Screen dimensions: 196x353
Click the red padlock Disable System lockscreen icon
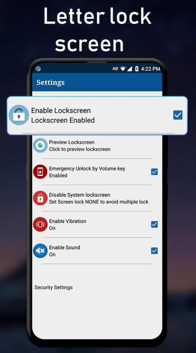click(40, 198)
